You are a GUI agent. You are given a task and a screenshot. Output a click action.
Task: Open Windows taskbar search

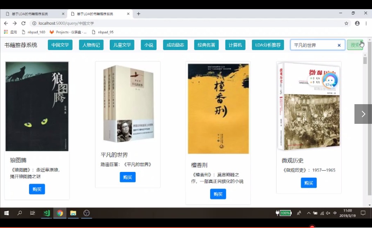tap(20, 213)
